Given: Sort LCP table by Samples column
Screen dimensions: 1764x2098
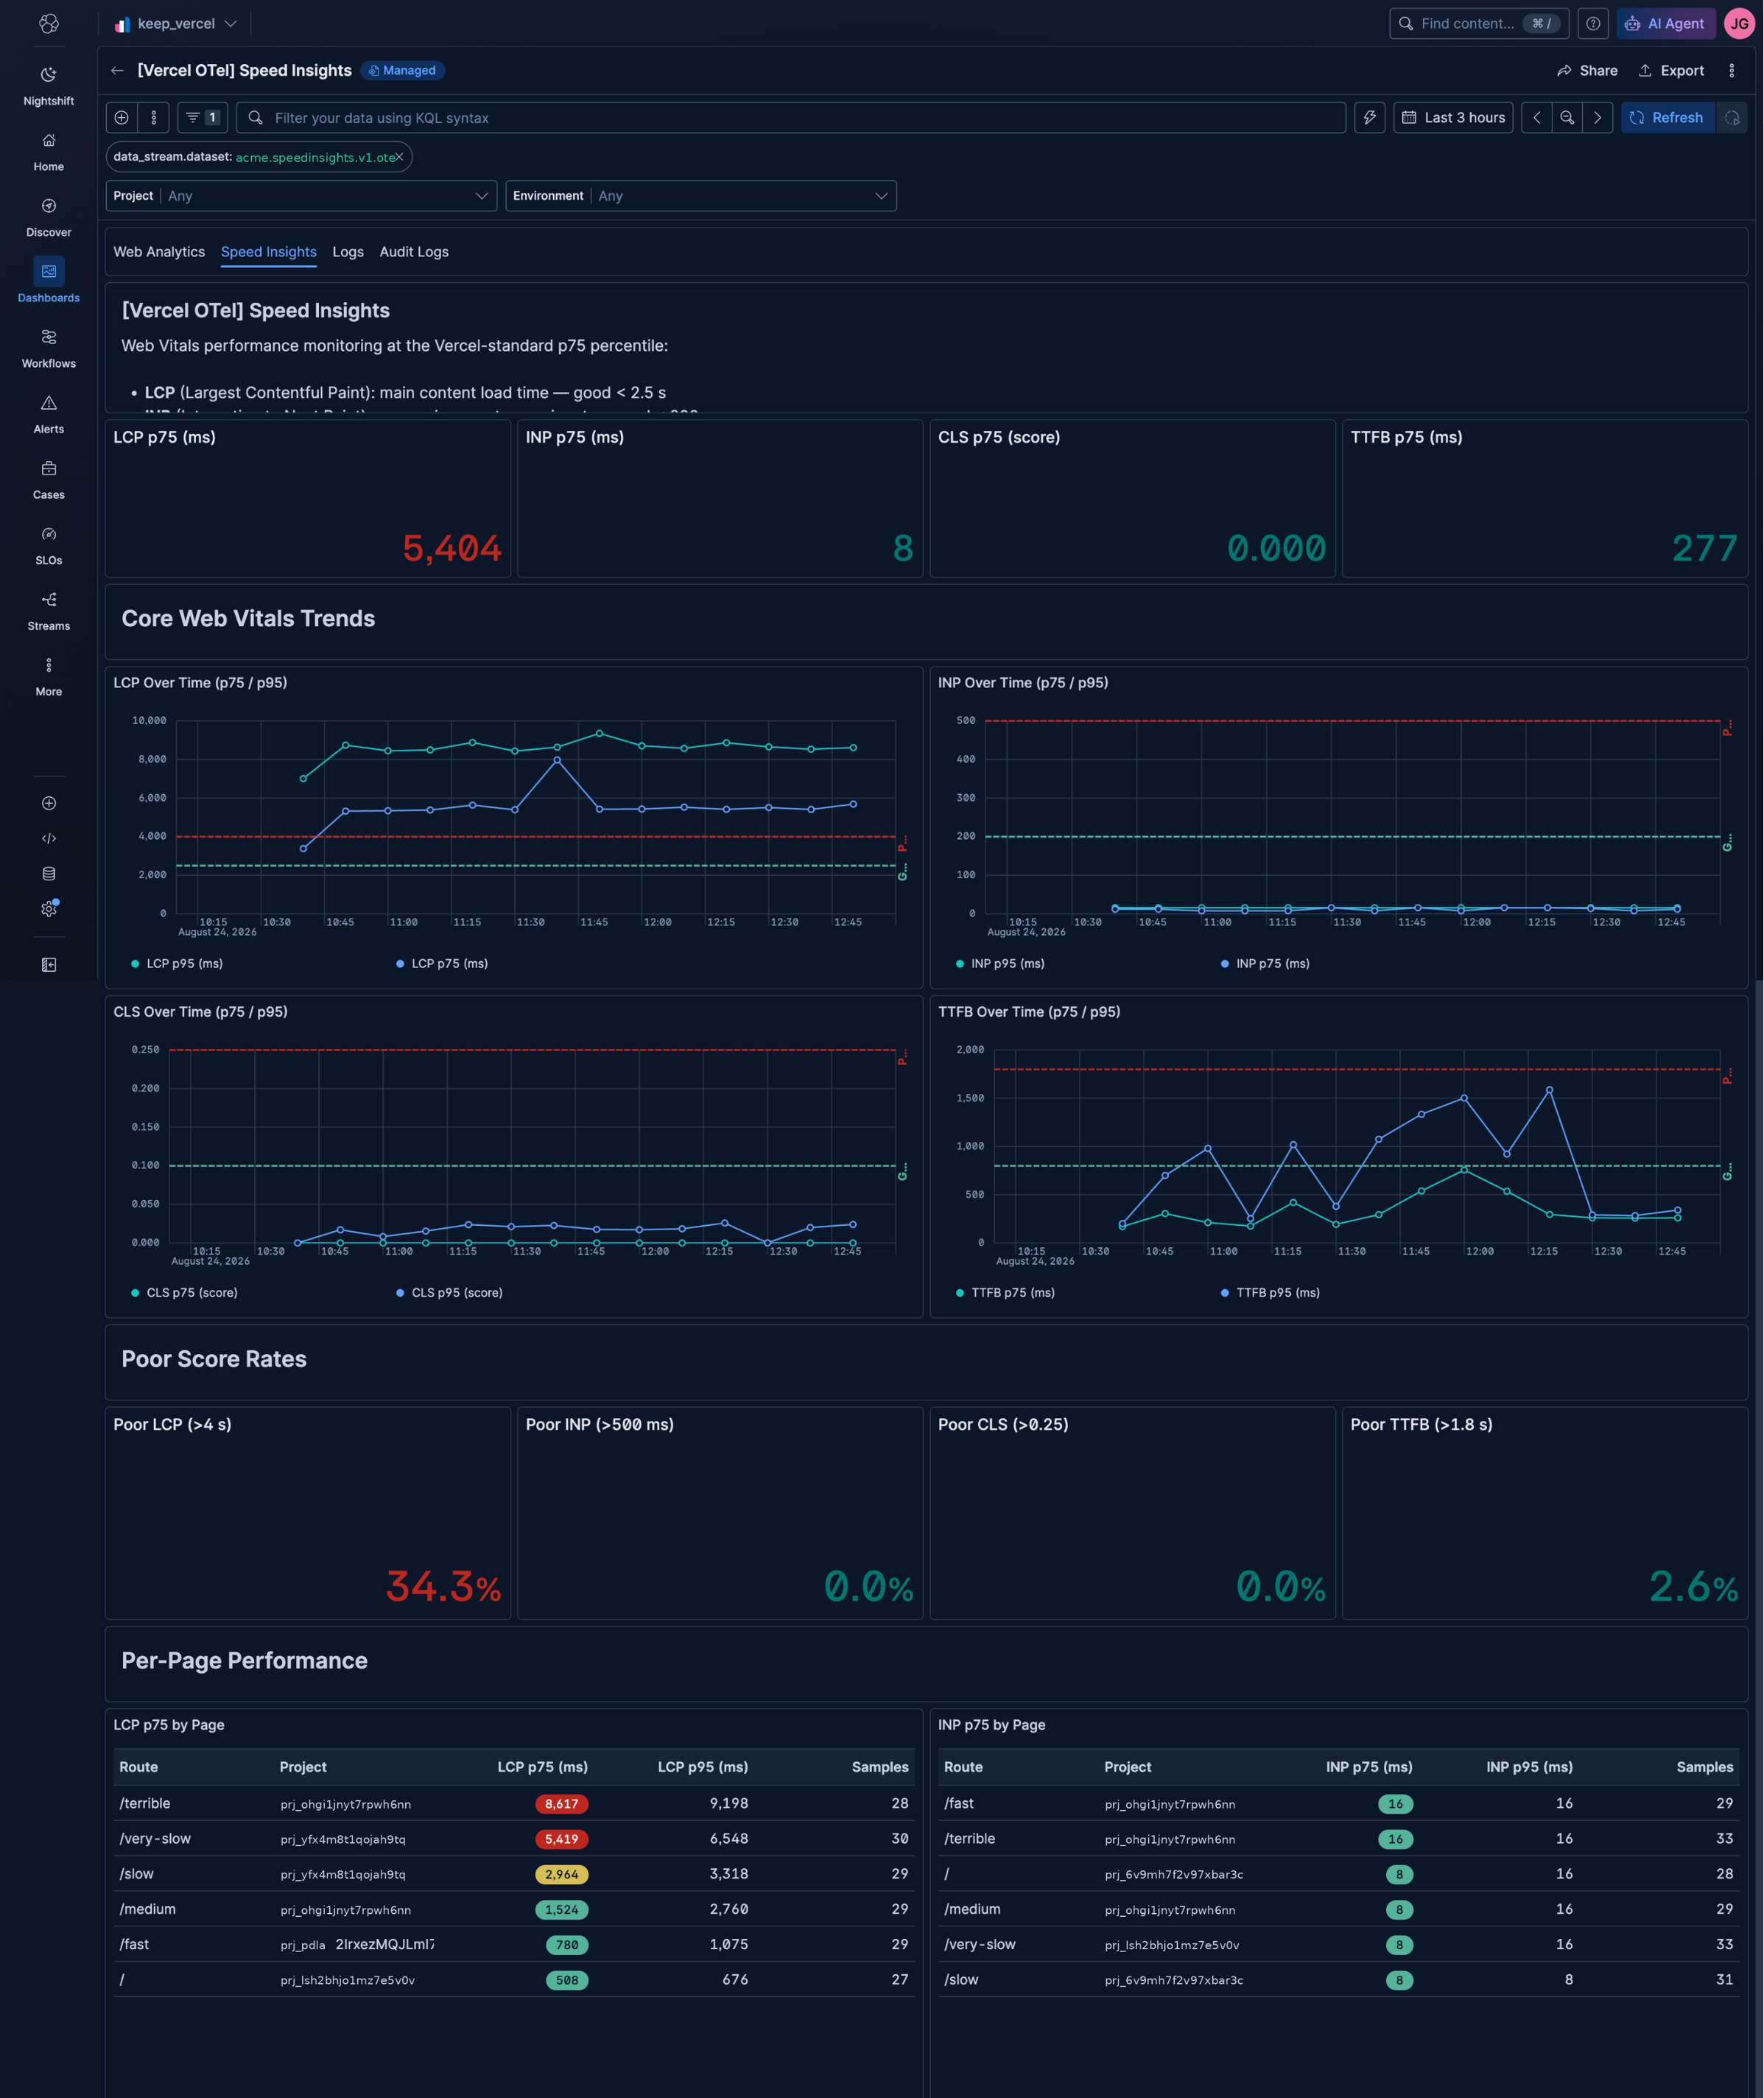Looking at the screenshot, I should tap(880, 1766).
